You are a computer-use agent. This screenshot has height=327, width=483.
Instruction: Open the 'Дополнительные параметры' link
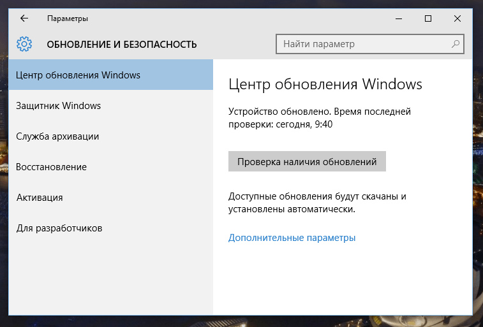coord(292,238)
